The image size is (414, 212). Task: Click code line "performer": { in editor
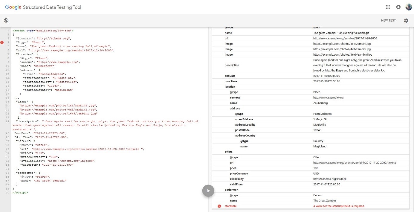click(x=28, y=173)
